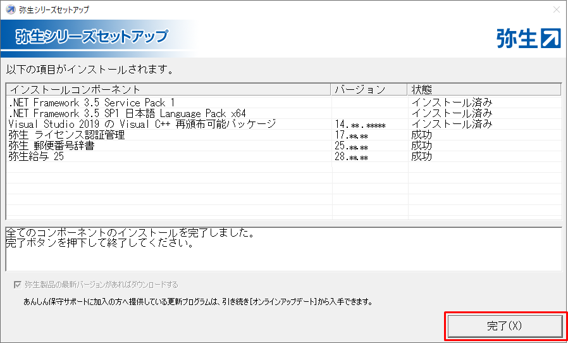Click version cell 17.**.**
The height and width of the screenshot is (343, 568).
pyautogui.click(x=352, y=136)
